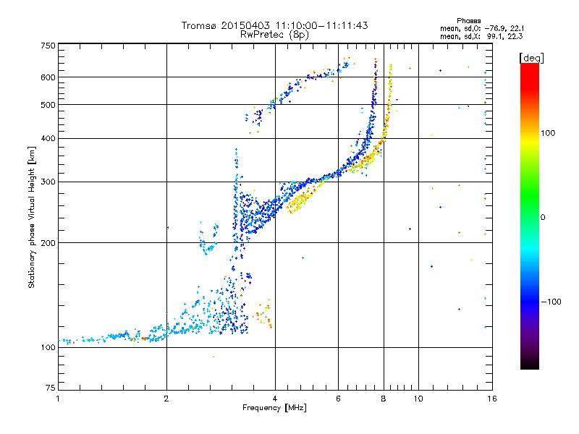Click the height axis tick '500'
Viewport: 579px width, 434px height.
point(48,105)
